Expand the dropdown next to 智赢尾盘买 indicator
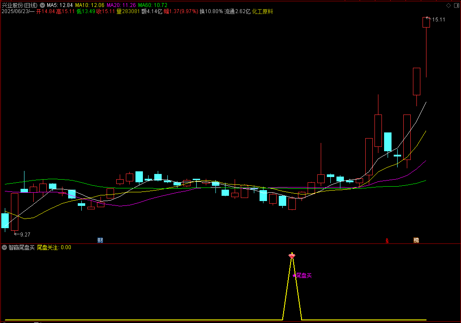This screenshot has width=461, height=323. [x=4, y=247]
